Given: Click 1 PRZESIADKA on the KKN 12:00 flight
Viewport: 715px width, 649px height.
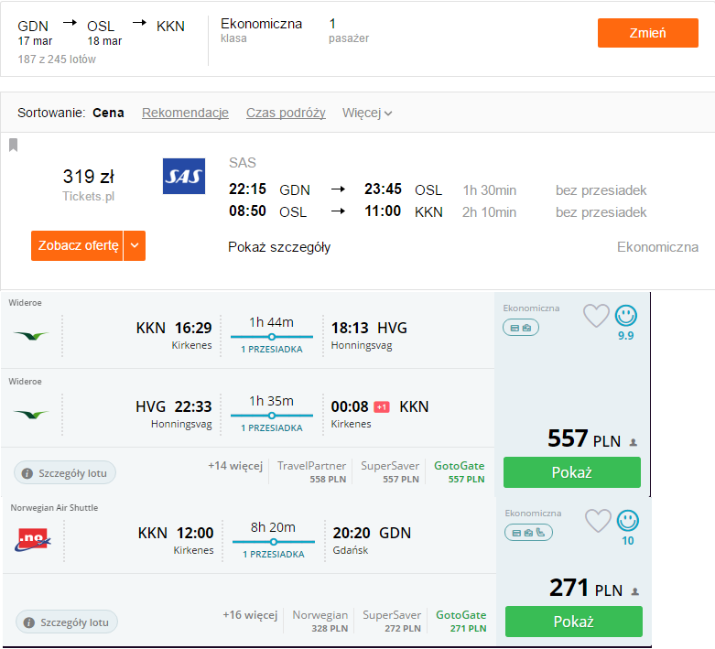Looking at the screenshot, I should coord(274,554).
